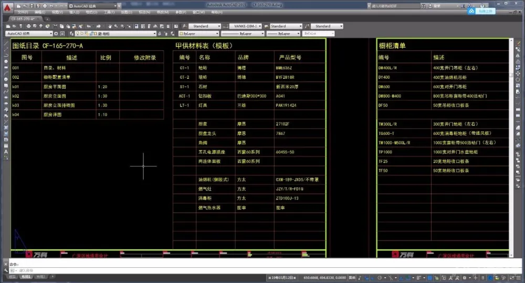Open the ByLayer lineweight dropdown
The image size is (525, 283).
coord(283,34)
